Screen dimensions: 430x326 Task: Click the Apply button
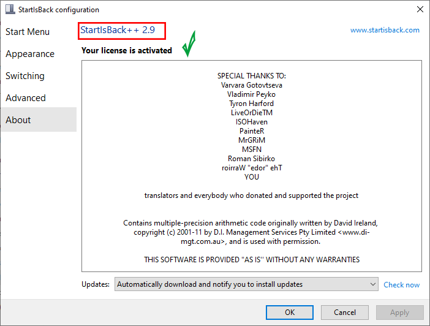coord(400,313)
